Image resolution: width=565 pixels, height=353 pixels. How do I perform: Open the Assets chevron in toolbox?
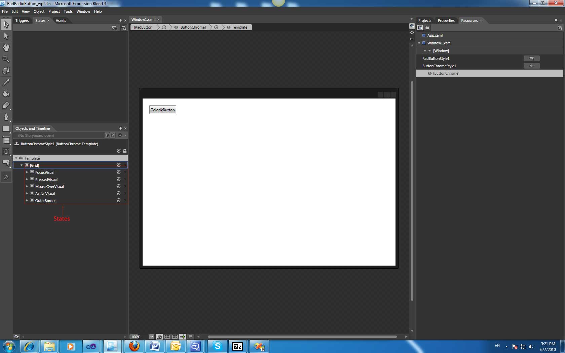(x=6, y=177)
